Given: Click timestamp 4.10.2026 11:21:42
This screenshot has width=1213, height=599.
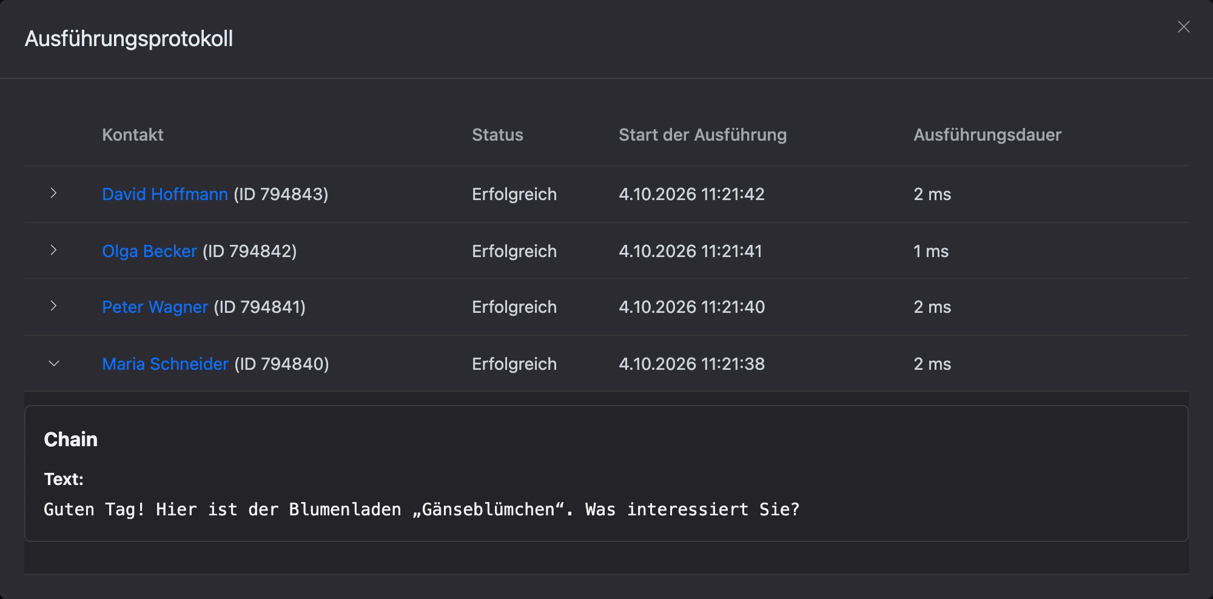Looking at the screenshot, I should pos(691,194).
